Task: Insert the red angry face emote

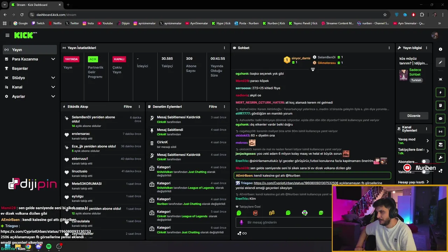Action: 255,213
